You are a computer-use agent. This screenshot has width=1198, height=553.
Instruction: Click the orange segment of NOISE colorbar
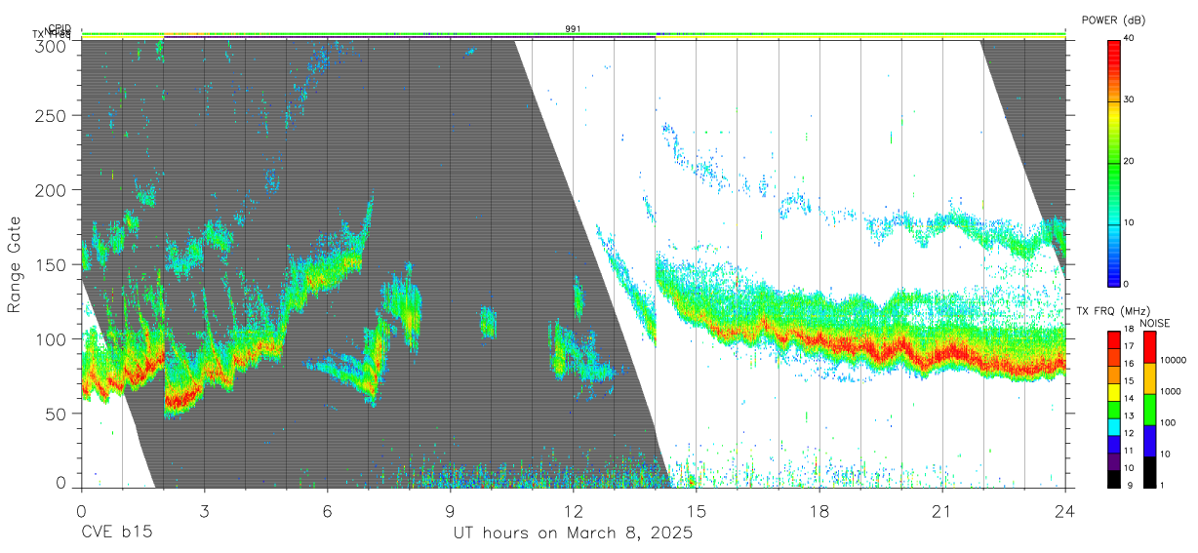tap(1150, 378)
